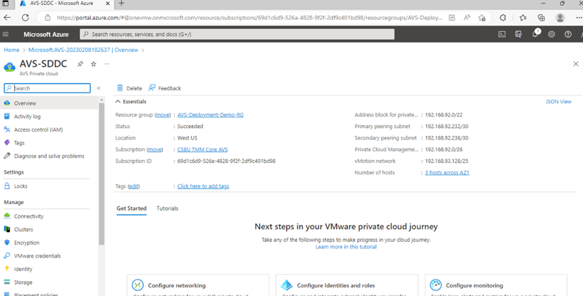This screenshot has height=296, width=583.
Task: Open the portal settings gear
Action: coord(552,34)
